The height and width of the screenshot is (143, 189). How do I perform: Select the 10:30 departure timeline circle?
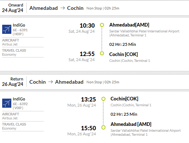[102, 25]
